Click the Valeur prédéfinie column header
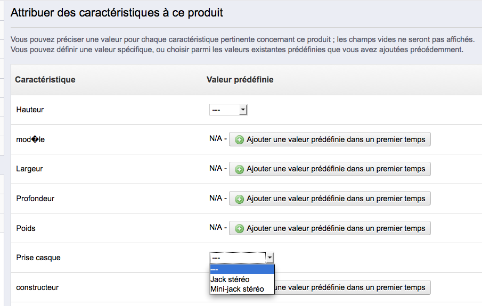The width and height of the screenshot is (482, 306). pyautogui.click(x=240, y=80)
